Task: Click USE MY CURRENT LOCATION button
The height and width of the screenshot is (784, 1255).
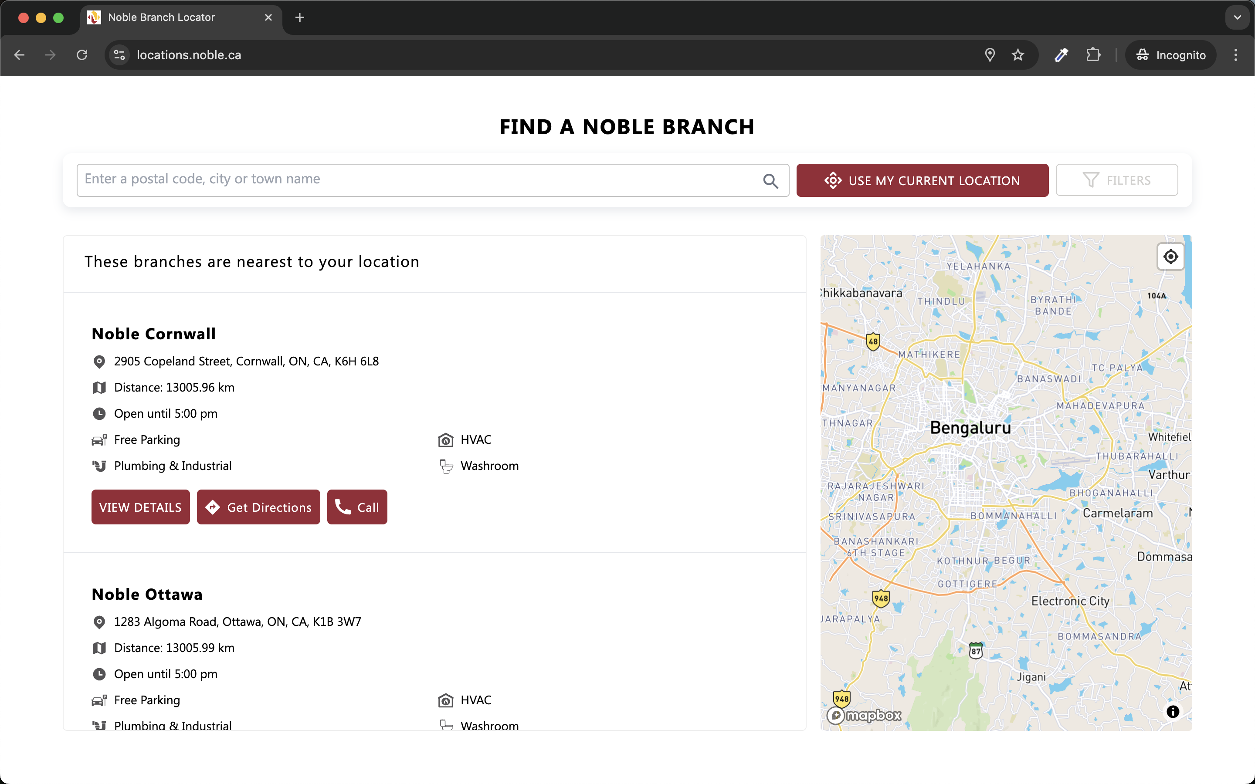Action: pyautogui.click(x=922, y=180)
